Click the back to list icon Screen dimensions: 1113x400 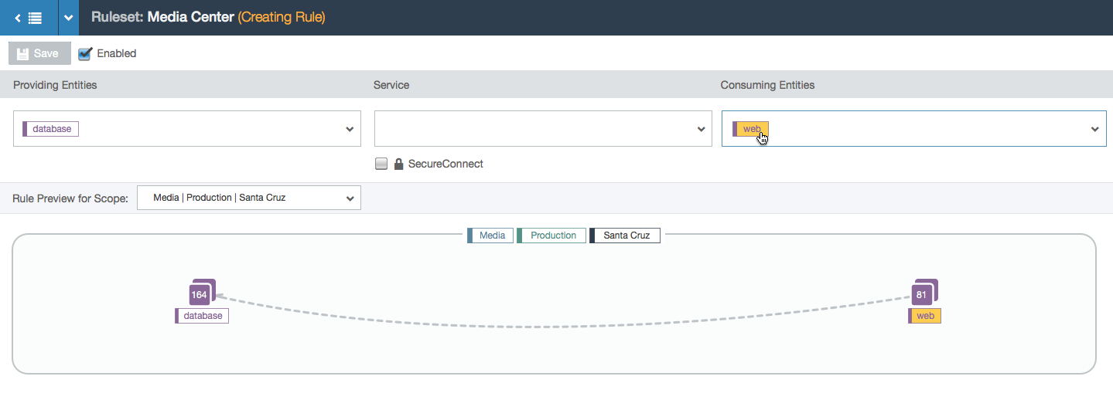click(x=29, y=17)
